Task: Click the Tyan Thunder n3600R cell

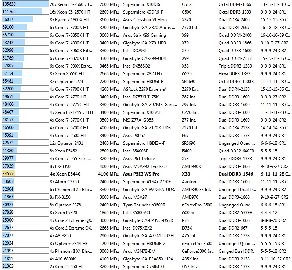Action: click(x=144, y=205)
